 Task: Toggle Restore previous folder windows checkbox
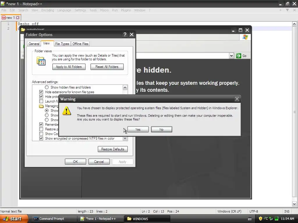pyautogui.click(x=41, y=129)
